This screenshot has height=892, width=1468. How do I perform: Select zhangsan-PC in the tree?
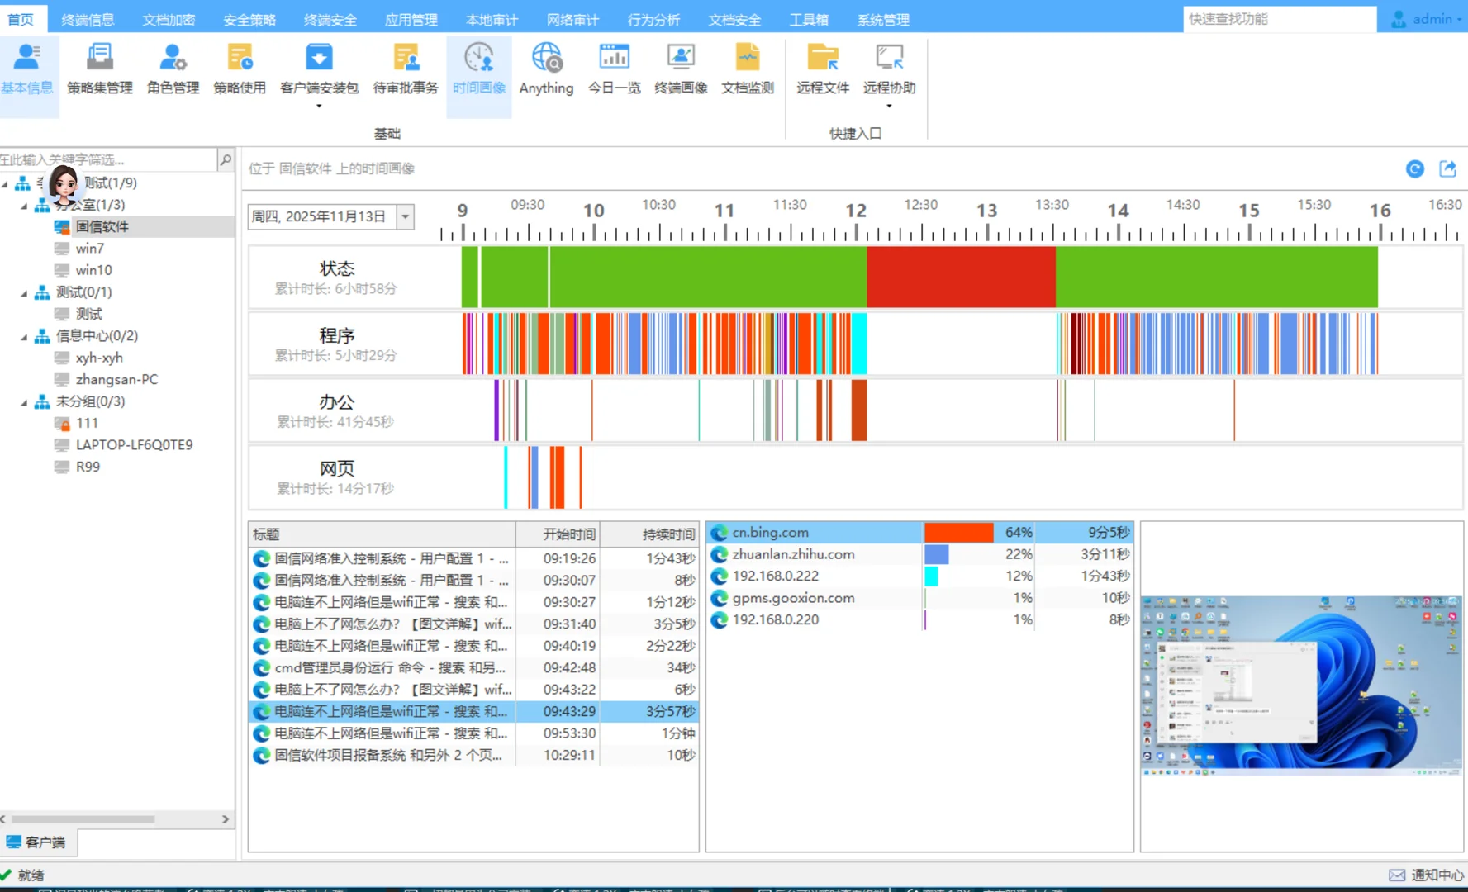[x=116, y=380]
